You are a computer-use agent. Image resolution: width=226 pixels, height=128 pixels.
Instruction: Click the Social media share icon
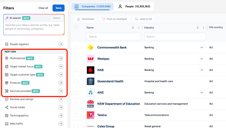pos(7,107)
